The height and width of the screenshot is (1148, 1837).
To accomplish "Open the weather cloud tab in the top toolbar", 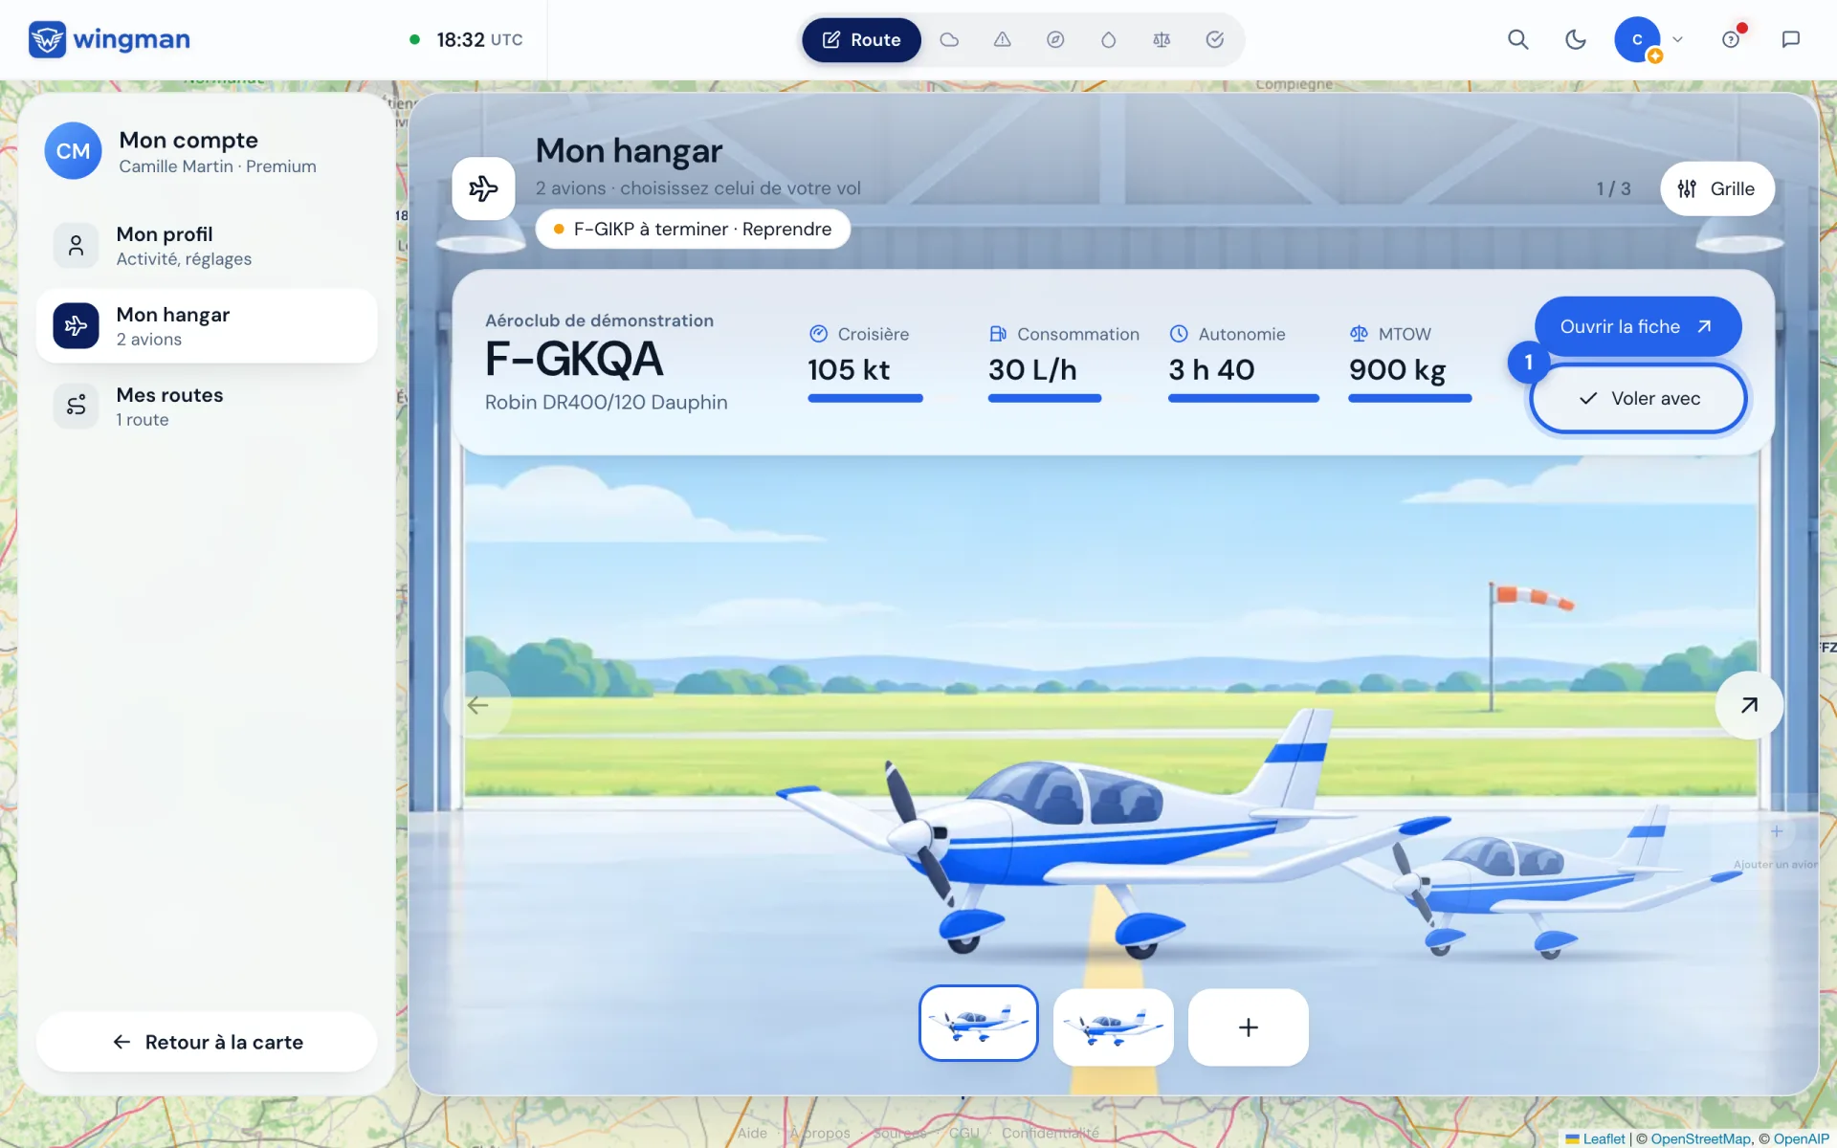I will [x=949, y=39].
